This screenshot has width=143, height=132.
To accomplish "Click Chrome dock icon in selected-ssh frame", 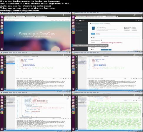I will click(73, 72).
